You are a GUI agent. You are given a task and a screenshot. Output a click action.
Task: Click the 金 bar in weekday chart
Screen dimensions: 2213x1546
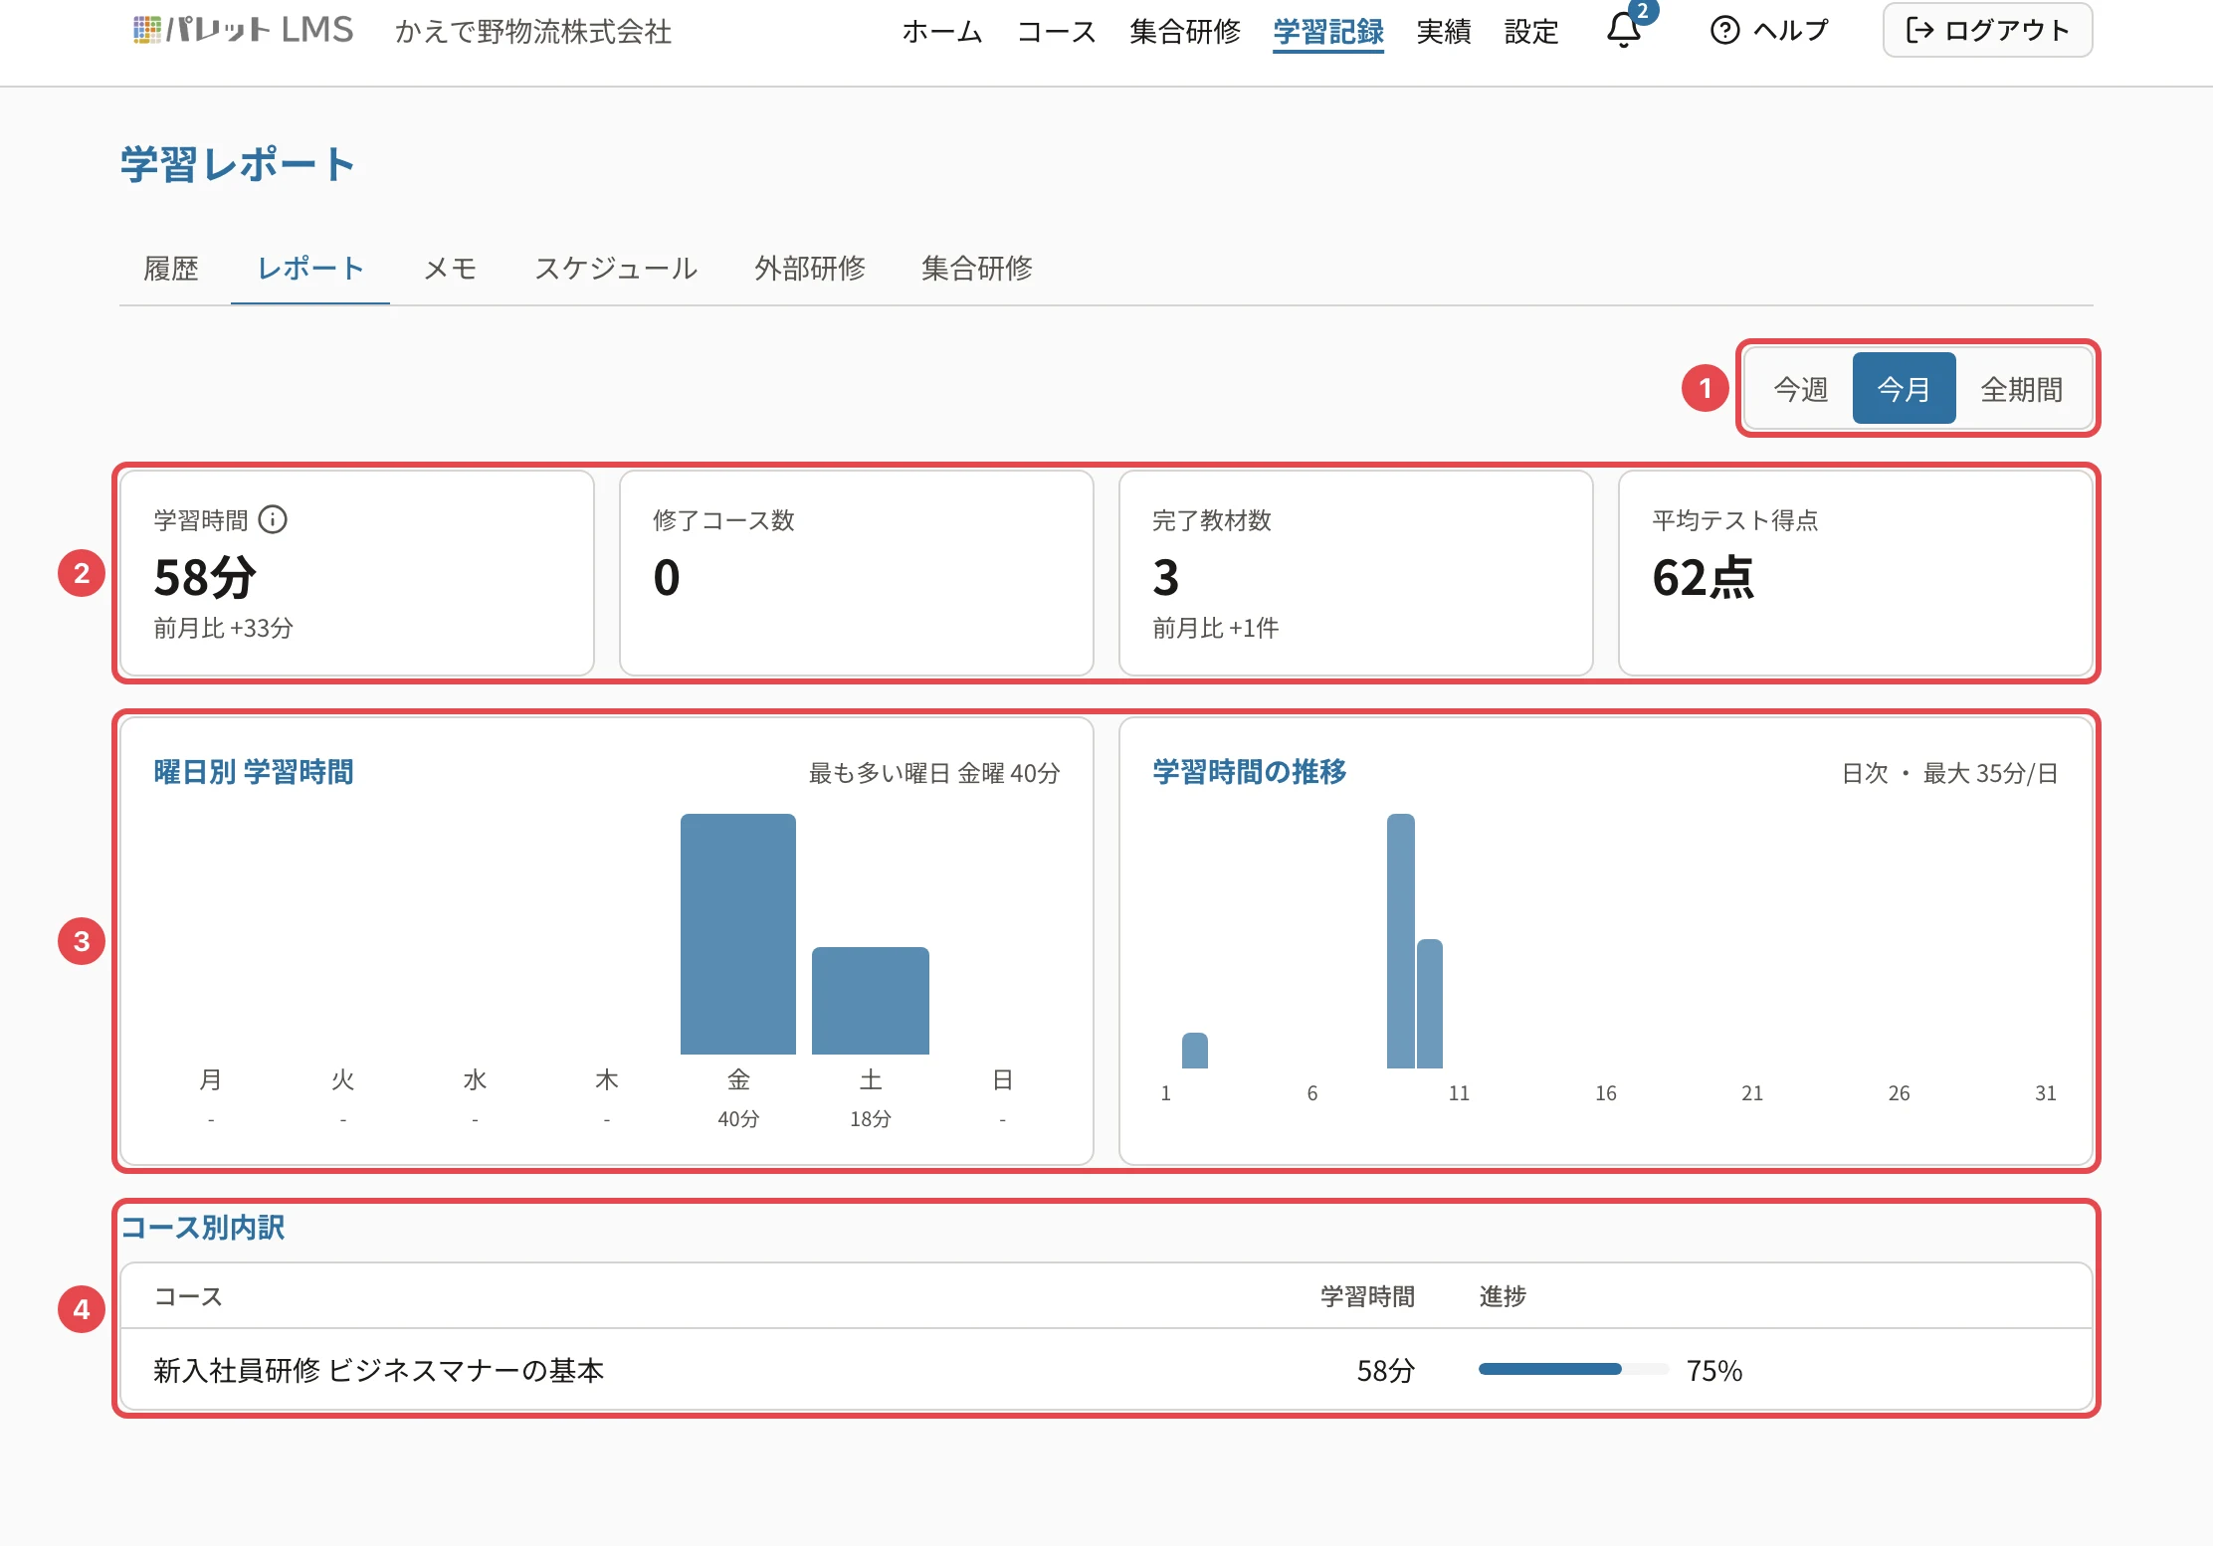tap(738, 933)
